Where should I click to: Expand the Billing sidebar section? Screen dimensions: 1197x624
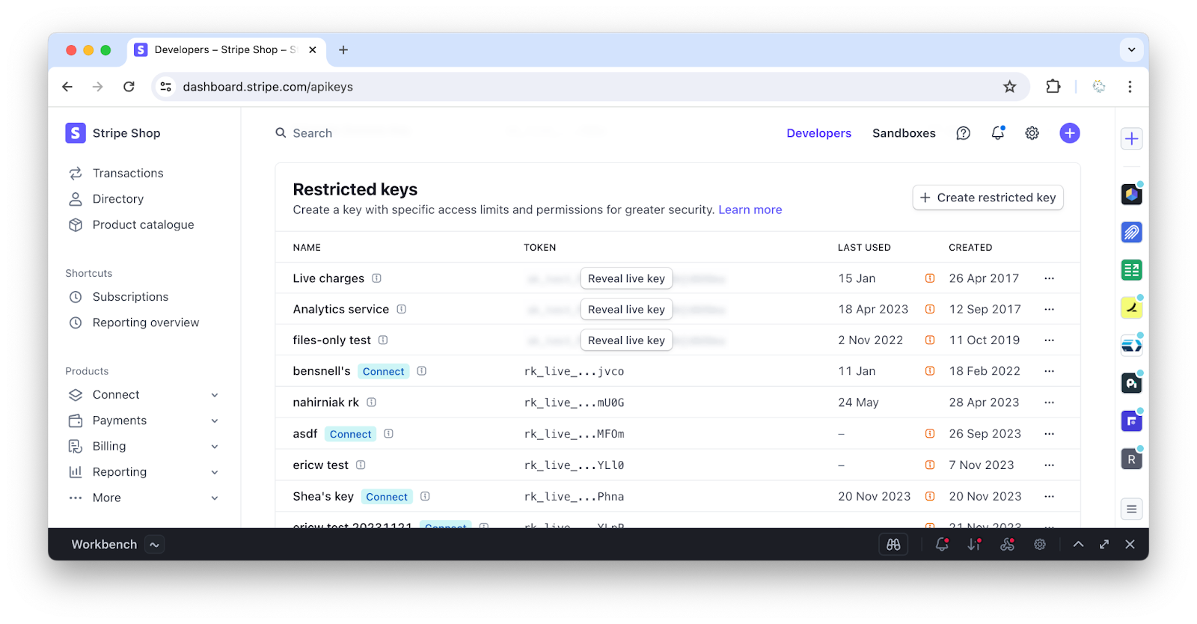(215, 447)
